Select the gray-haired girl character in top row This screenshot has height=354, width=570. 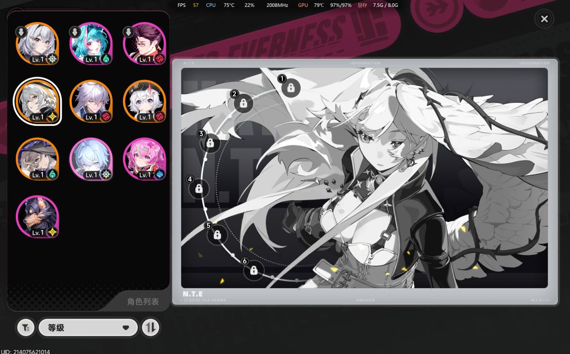coord(37,44)
